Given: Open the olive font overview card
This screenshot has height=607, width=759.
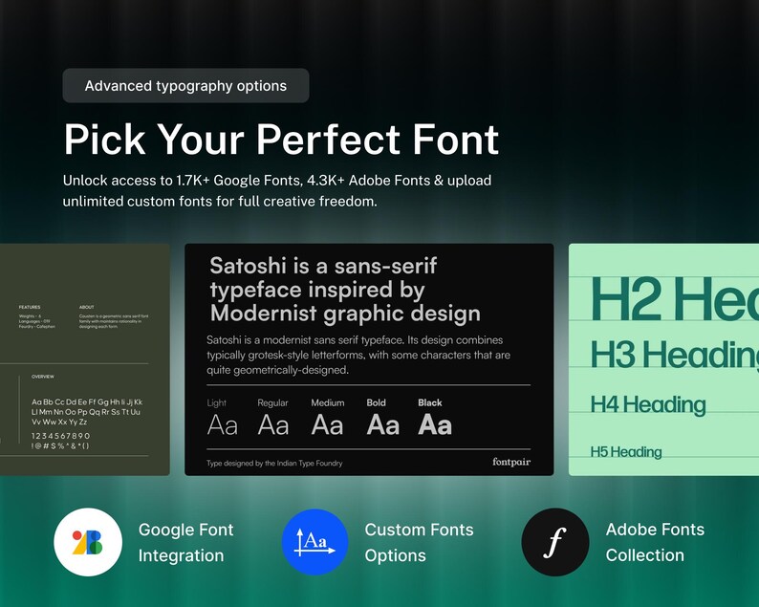Looking at the screenshot, I should [x=85, y=359].
